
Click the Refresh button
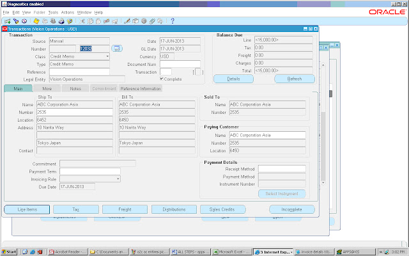click(295, 79)
